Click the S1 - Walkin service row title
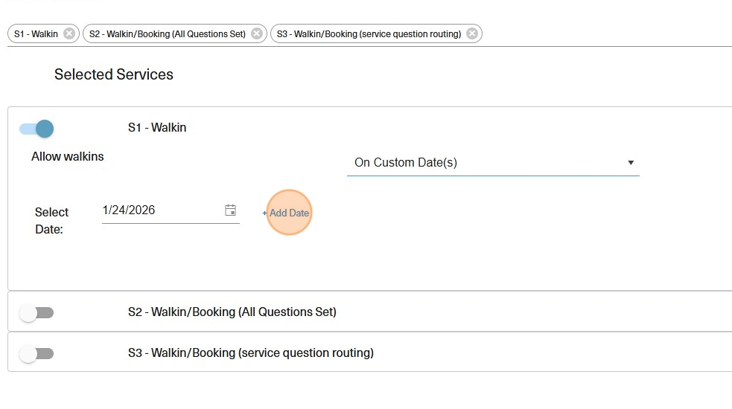This screenshot has height=409, width=732. [157, 128]
